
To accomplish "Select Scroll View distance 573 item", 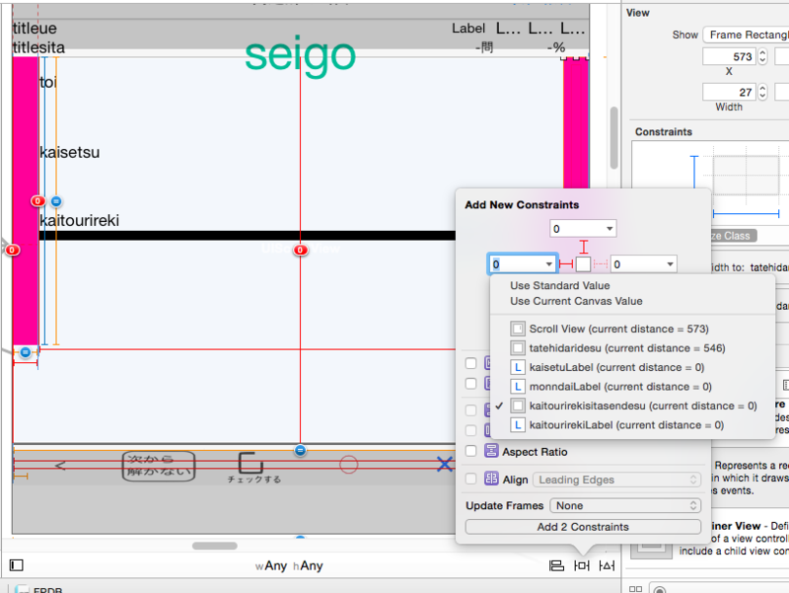I will pos(632,329).
